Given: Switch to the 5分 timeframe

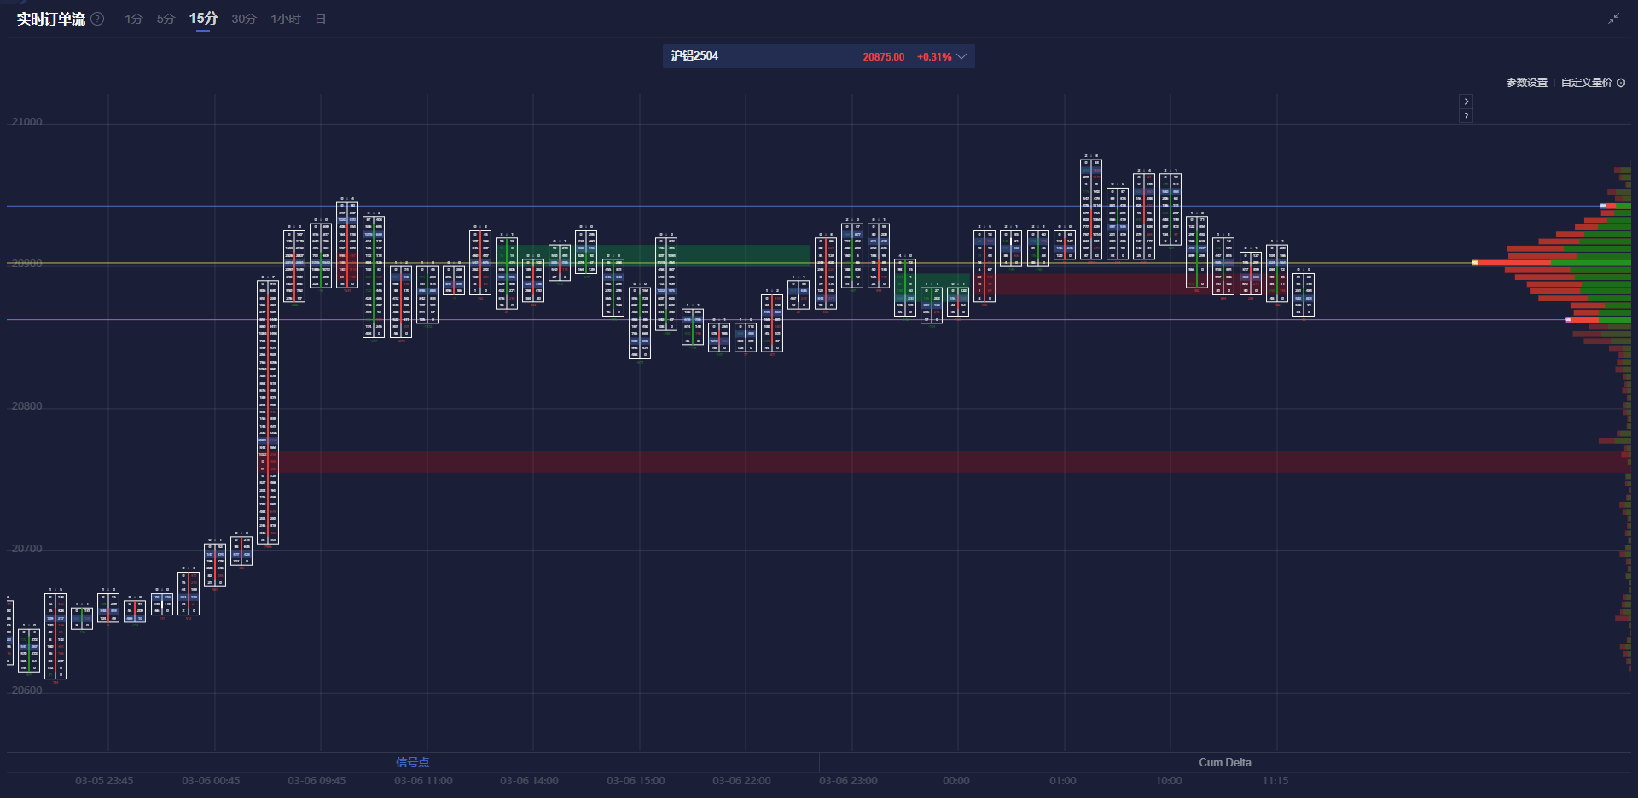Looking at the screenshot, I should pyautogui.click(x=166, y=19).
